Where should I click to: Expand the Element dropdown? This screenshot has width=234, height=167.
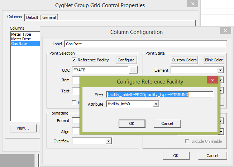[220, 70]
